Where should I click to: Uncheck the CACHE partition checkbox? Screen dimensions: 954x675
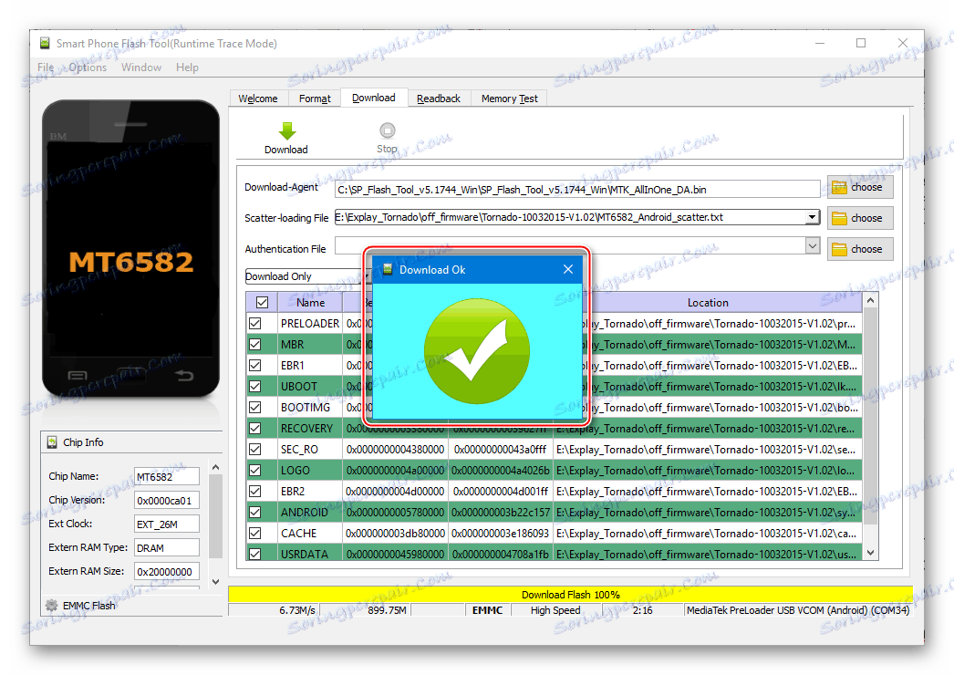point(255,534)
